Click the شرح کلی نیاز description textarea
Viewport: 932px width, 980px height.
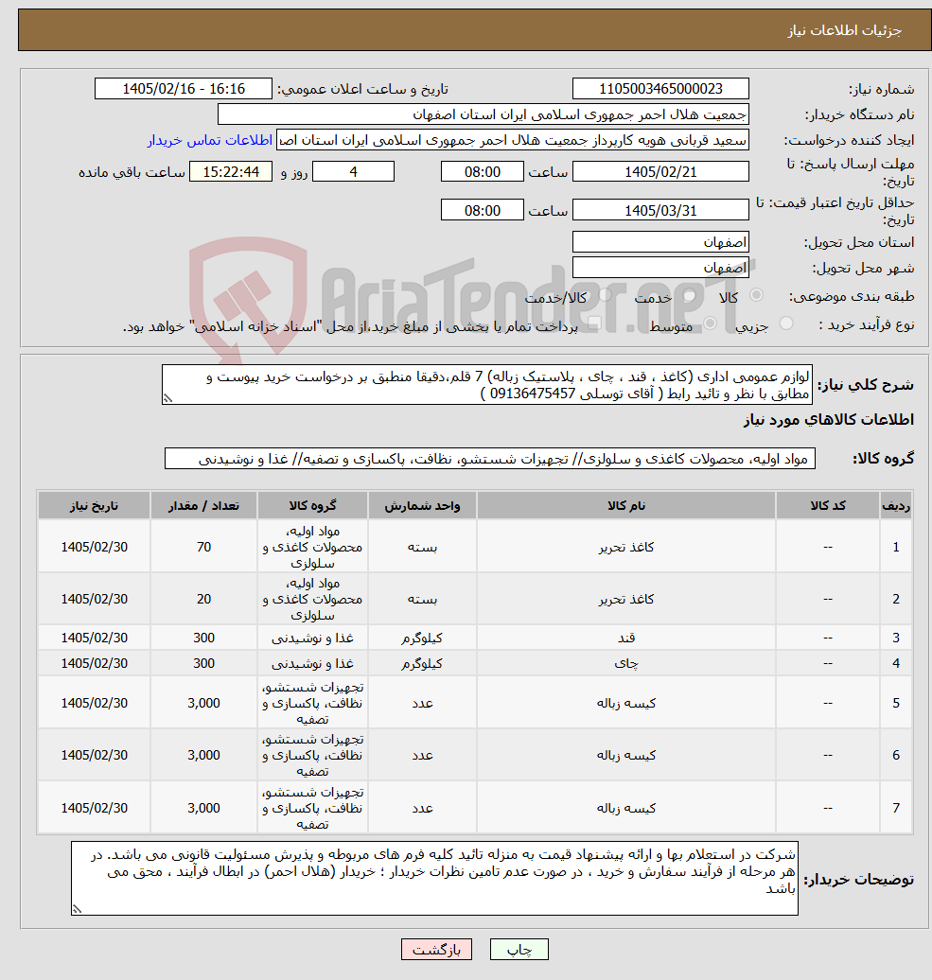click(487, 384)
